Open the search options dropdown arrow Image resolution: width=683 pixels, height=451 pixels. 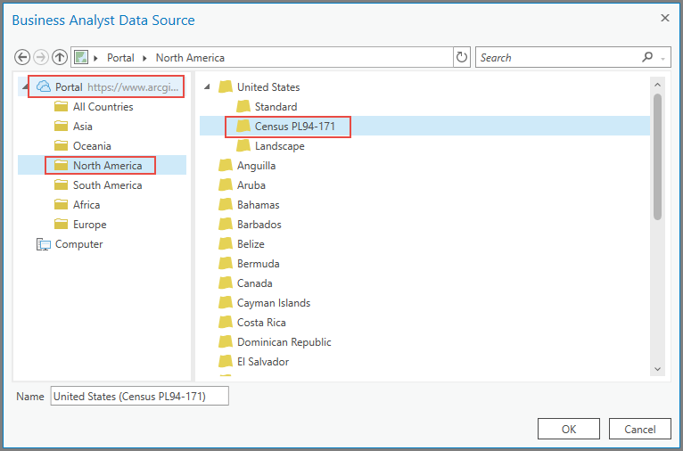coord(664,58)
